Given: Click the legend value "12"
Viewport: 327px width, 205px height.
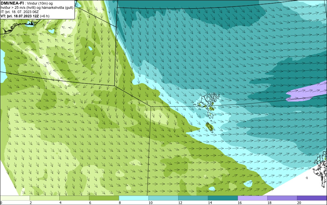Looking at the screenshot, I should click(180, 203).
